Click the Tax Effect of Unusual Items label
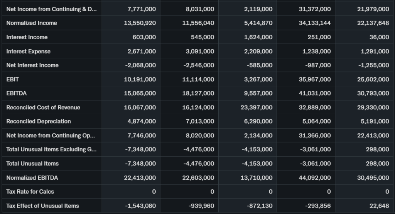Screen dimensions: 395x214 click(x=42, y=206)
